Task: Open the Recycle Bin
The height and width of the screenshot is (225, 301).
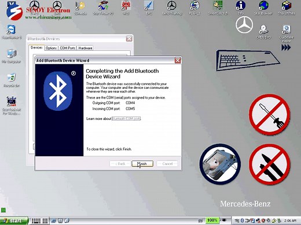Action: tap(12, 80)
